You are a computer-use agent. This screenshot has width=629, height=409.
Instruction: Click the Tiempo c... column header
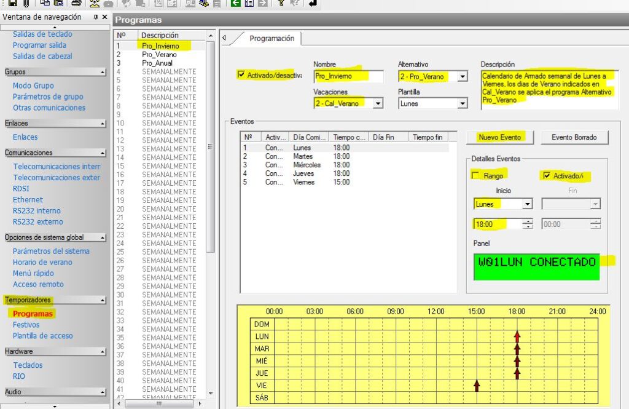click(x=348, y=137)
